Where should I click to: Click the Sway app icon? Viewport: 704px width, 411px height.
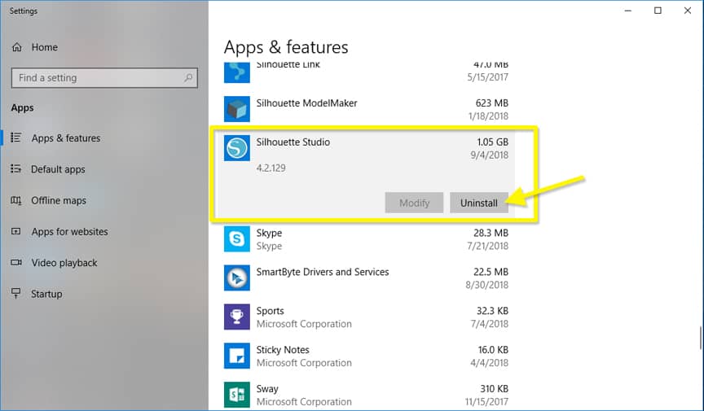[237, 395]
